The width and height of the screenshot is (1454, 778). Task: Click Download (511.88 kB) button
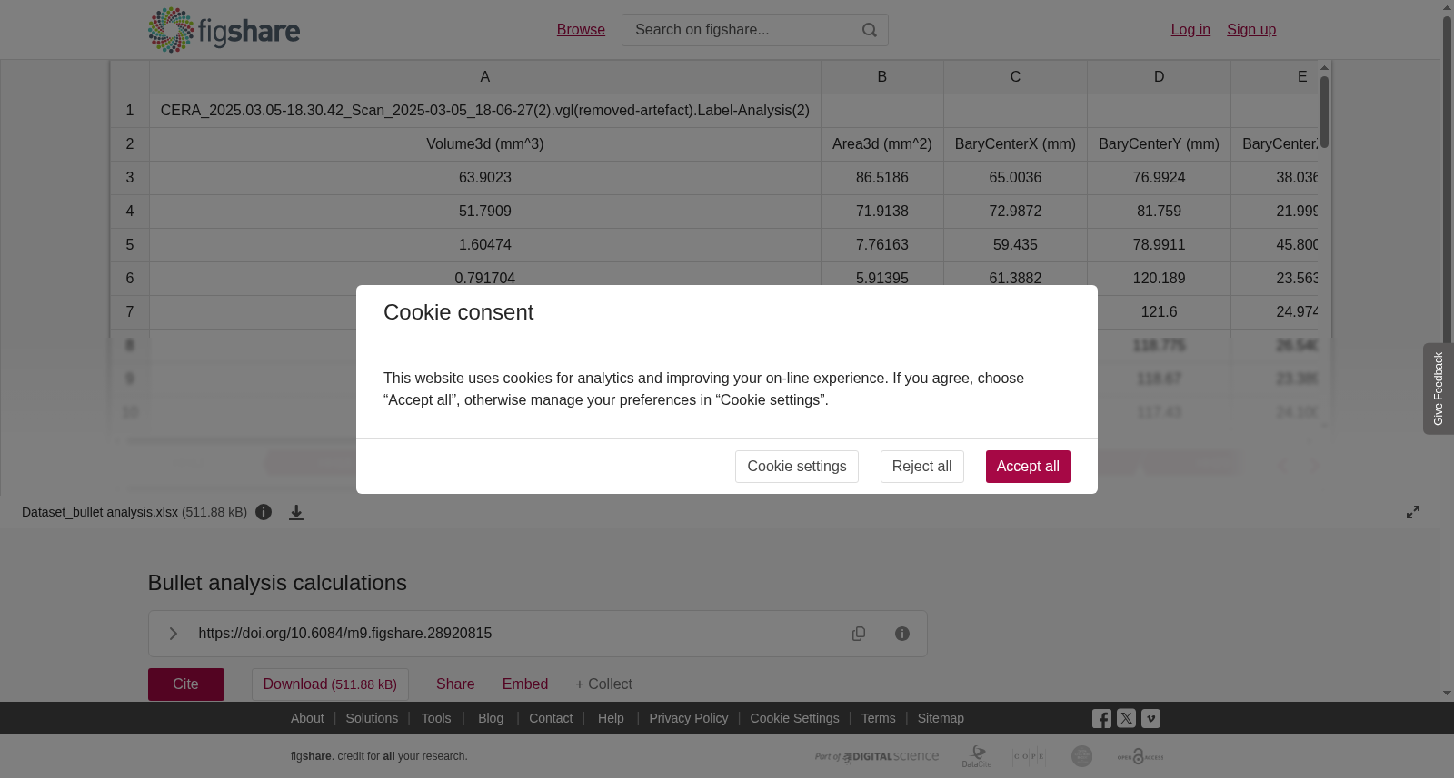pyautogui.click(x=330, y=684)
